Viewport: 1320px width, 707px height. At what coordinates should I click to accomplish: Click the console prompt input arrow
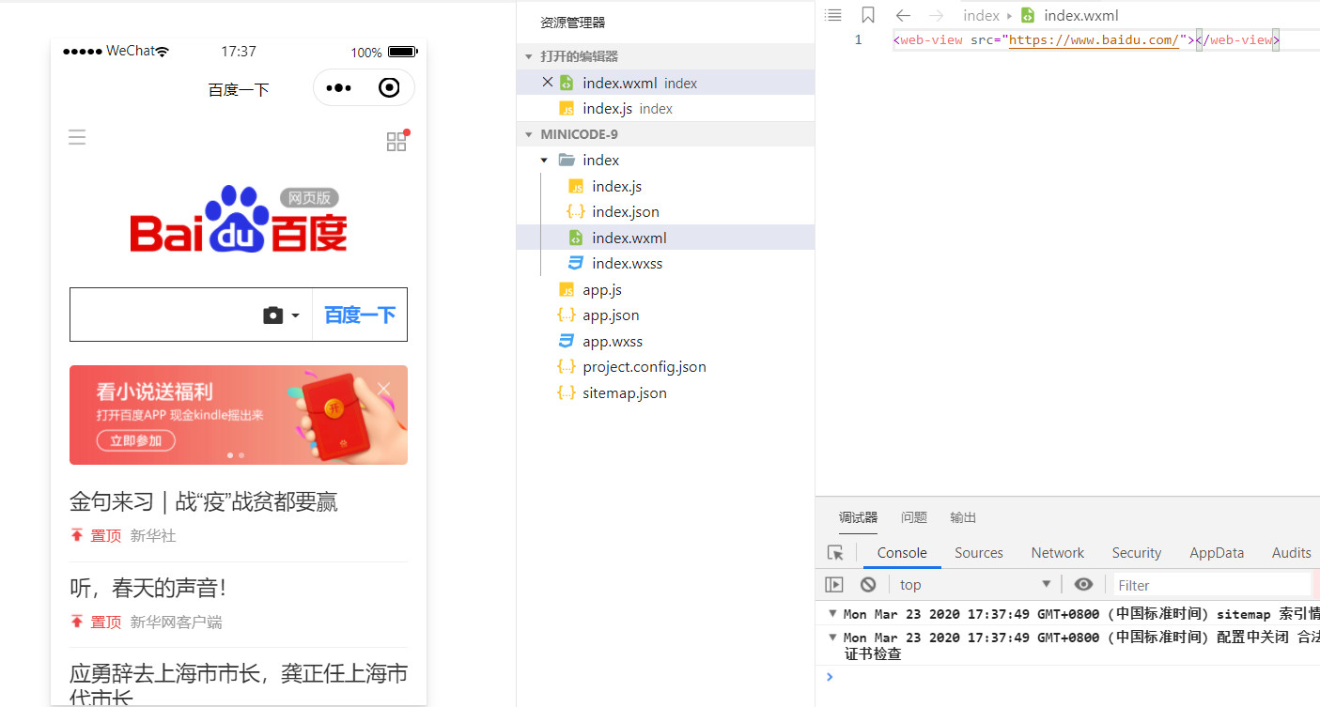[829, 676]
